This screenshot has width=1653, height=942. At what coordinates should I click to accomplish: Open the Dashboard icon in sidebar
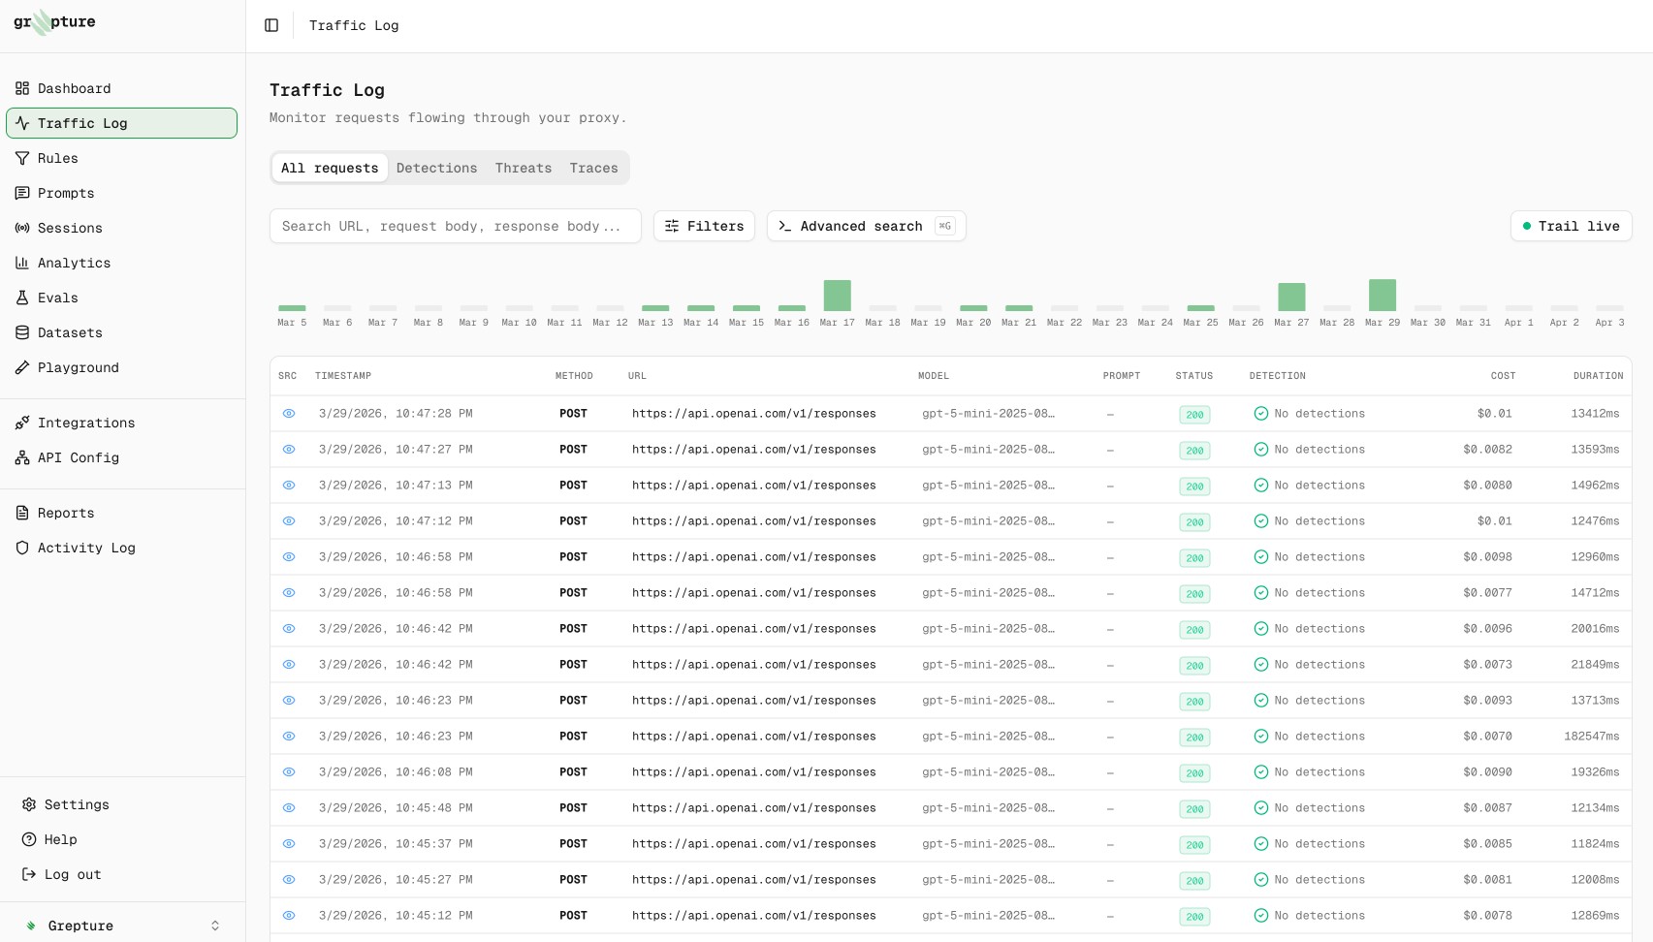point(22,88)
